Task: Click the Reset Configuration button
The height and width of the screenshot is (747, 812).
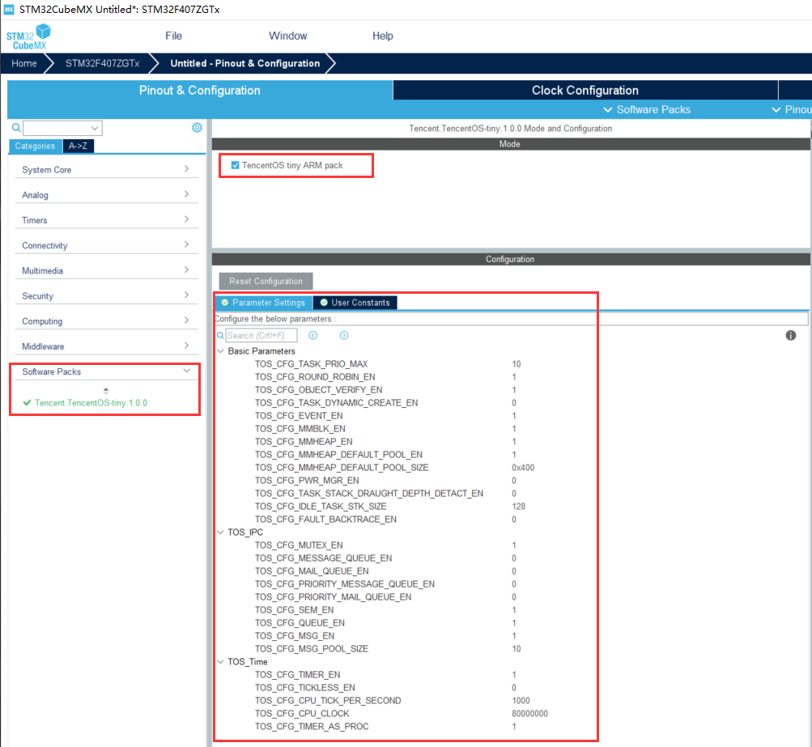Action: (x=266, y=281)
